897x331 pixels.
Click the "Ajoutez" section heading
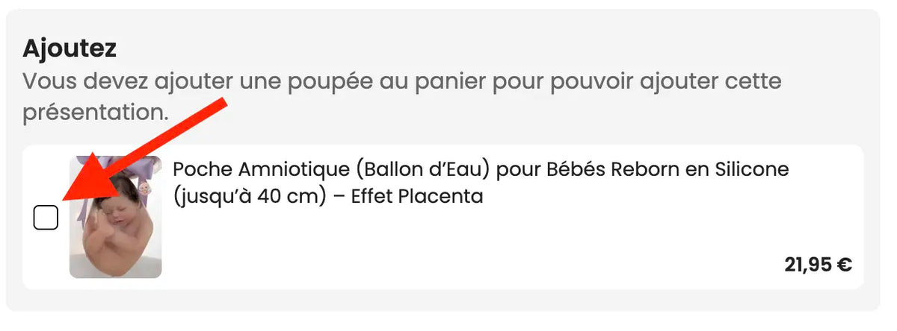click(x=70, y=48)
